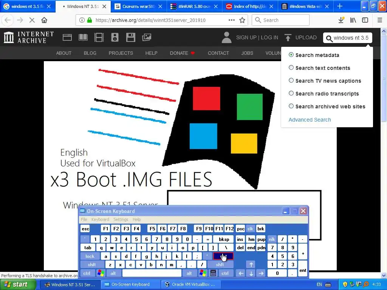Click the page vertical scrollbar thumb
This screenshot has height=290, width=387.
[384, 78]
